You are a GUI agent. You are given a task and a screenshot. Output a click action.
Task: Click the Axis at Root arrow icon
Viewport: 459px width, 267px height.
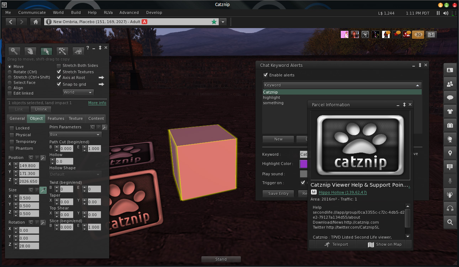pos(101,78)
